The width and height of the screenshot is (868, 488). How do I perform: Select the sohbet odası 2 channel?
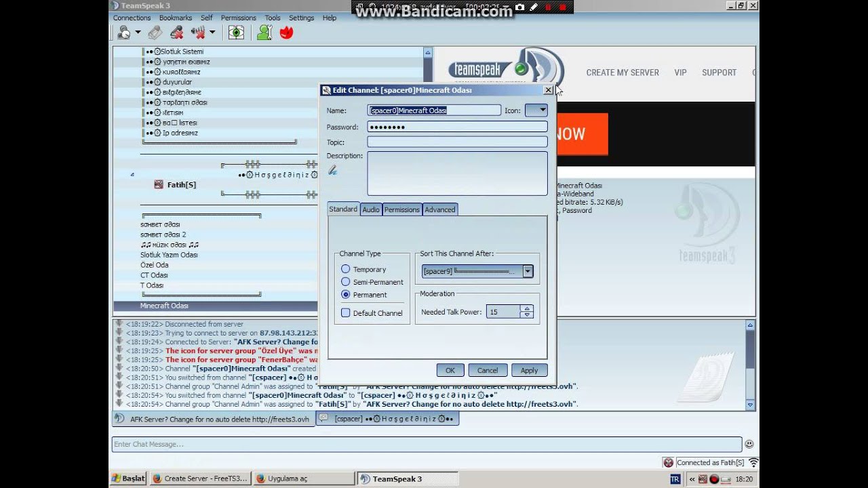coord(163,235)
